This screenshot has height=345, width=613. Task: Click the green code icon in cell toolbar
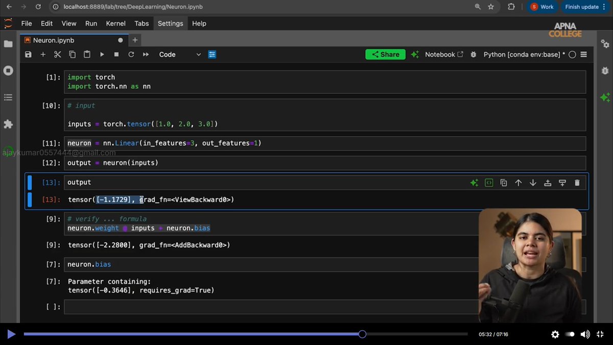pyautogui.click(x=489, y=182)
